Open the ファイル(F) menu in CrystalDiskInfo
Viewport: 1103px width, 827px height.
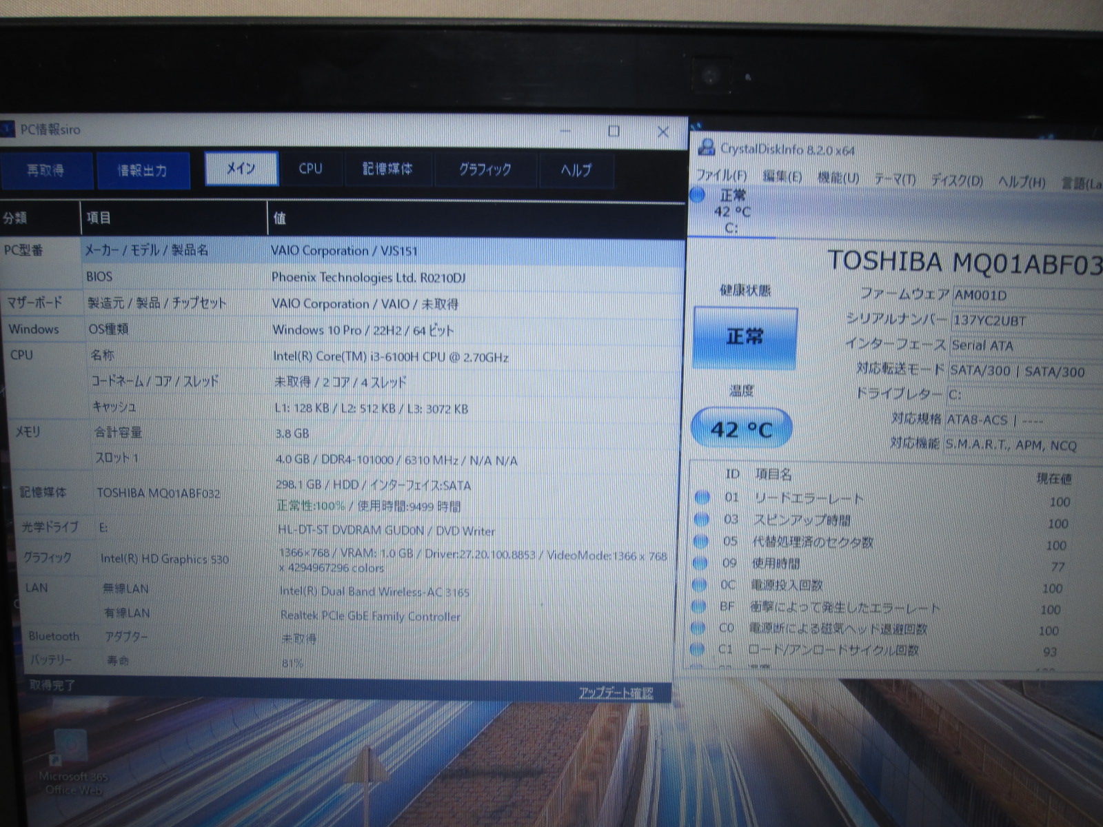(721, 175)
